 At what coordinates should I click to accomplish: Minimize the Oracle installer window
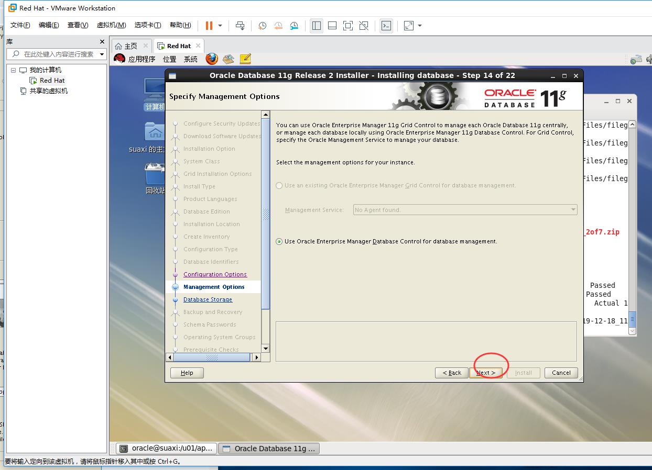point(553,76)
